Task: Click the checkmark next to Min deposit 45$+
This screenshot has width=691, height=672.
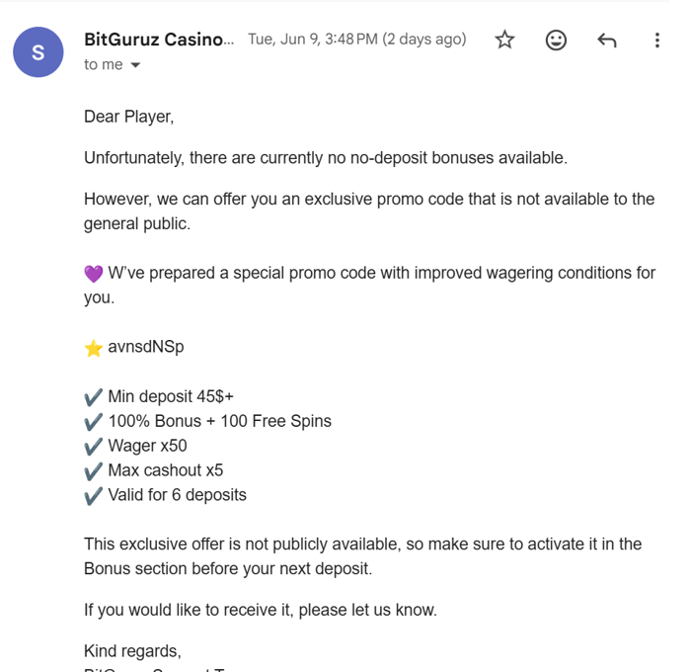Action: coord(94,397)
